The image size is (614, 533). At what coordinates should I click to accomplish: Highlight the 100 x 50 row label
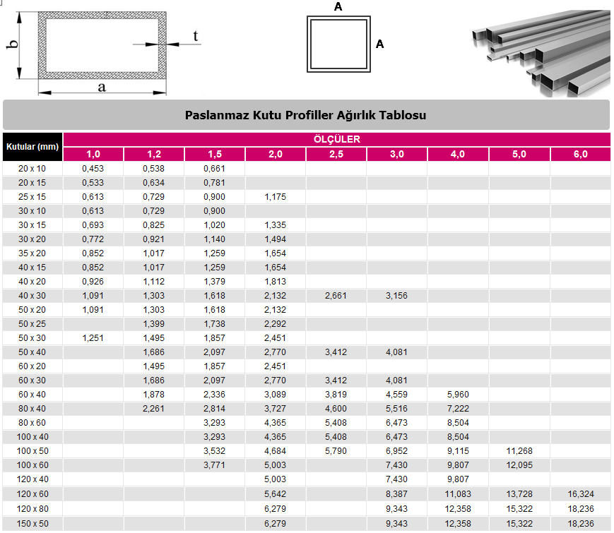[33, 451]
